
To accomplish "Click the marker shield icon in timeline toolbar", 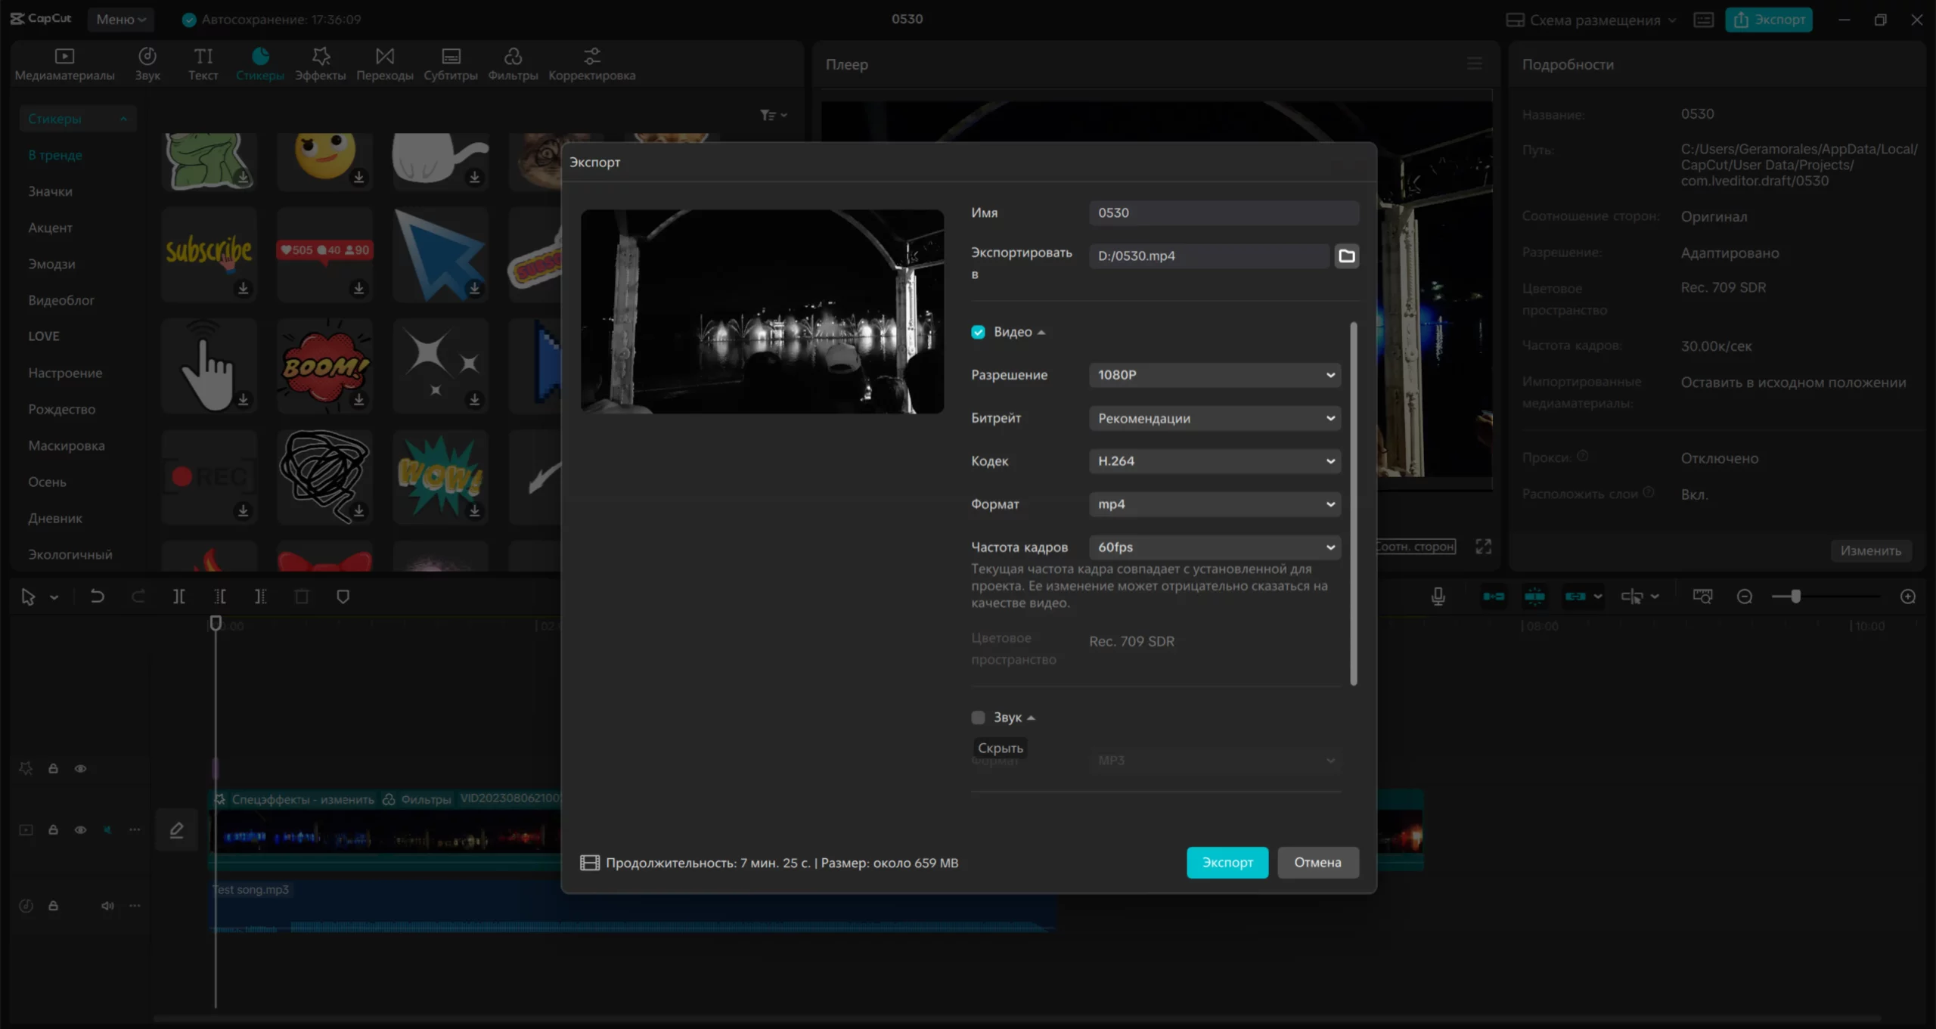I will click(343, 597).
